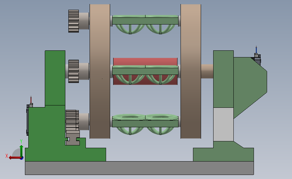The height and width of the screenshot is (179, 292).
Task: Pick the left brown disc plate
Action: 100,71
